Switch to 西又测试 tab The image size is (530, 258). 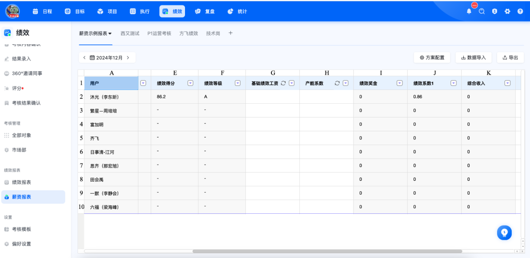tap(130, 33)
